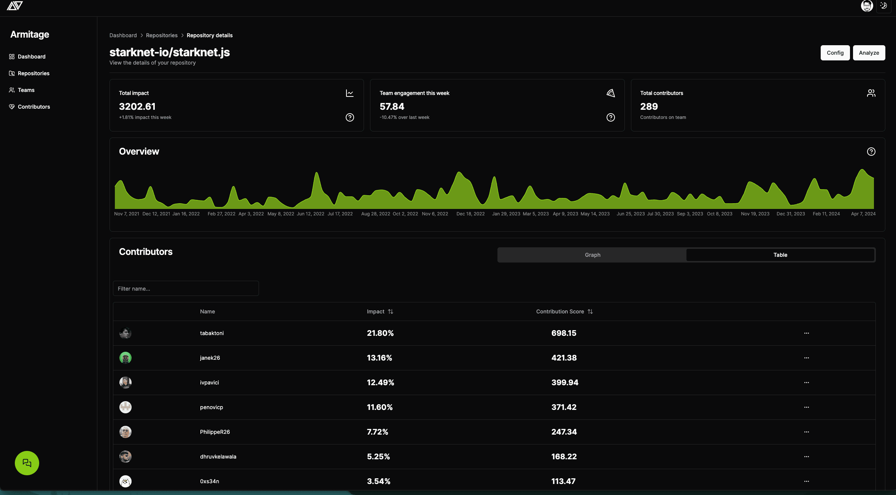This screenshot has width=896, height=495.
Task: Open the green chat support bubble
Action: (x=27, y=463)
